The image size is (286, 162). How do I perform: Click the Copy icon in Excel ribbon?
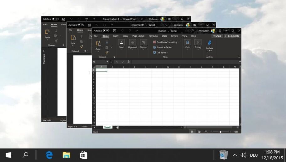click(107, 47)
